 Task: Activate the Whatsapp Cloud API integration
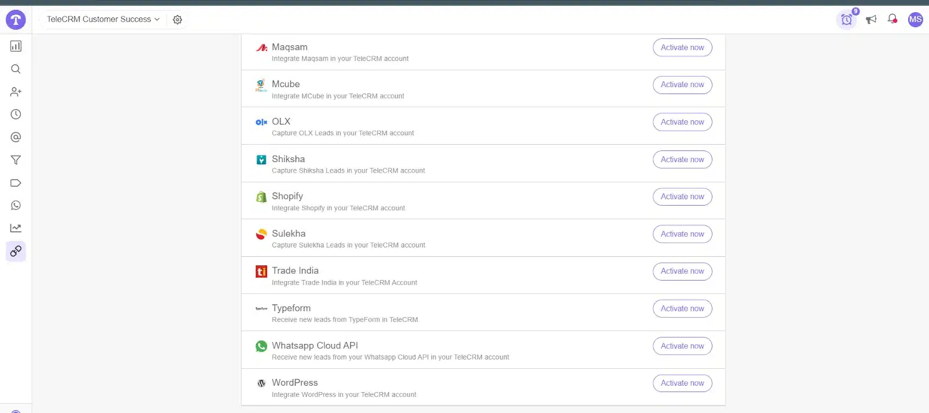coord(682,346)
